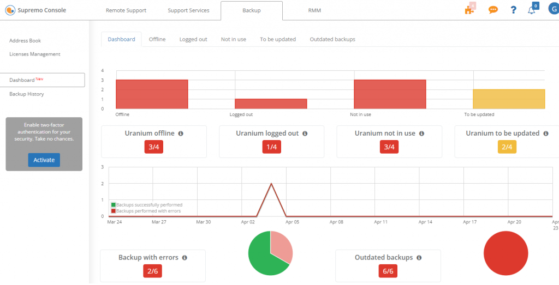Viewport: 559px width, 285px height.
Task: Click the 2/6 Backup with errors badge
Action: coord(153,271)
